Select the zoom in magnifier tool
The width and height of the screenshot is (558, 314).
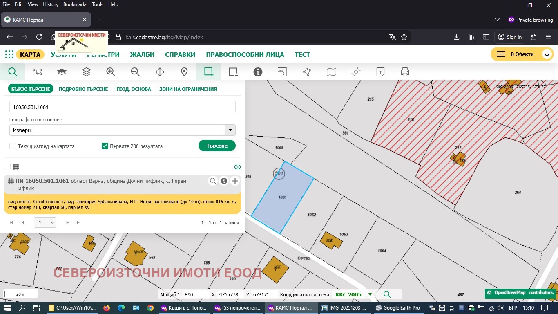[111, 72]
